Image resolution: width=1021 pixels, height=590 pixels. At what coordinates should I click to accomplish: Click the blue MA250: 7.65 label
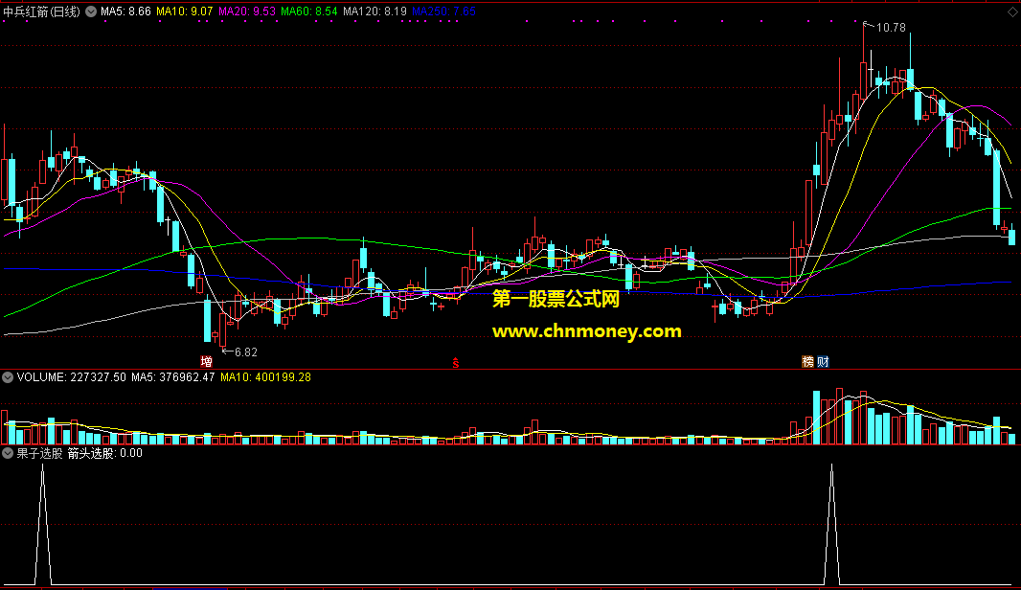pyautogui.click(x=443, y=11)
